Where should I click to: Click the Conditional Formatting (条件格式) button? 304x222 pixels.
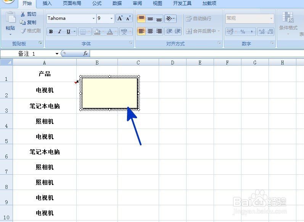tap(288, 23)
